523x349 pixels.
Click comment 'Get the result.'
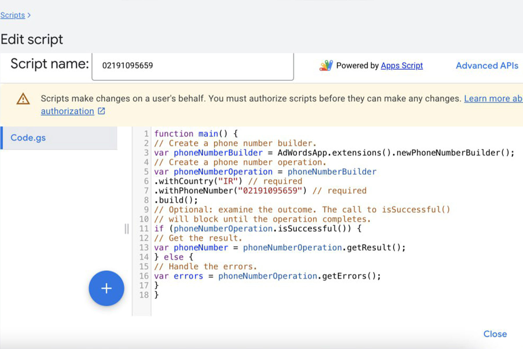(x=205, y=238)
